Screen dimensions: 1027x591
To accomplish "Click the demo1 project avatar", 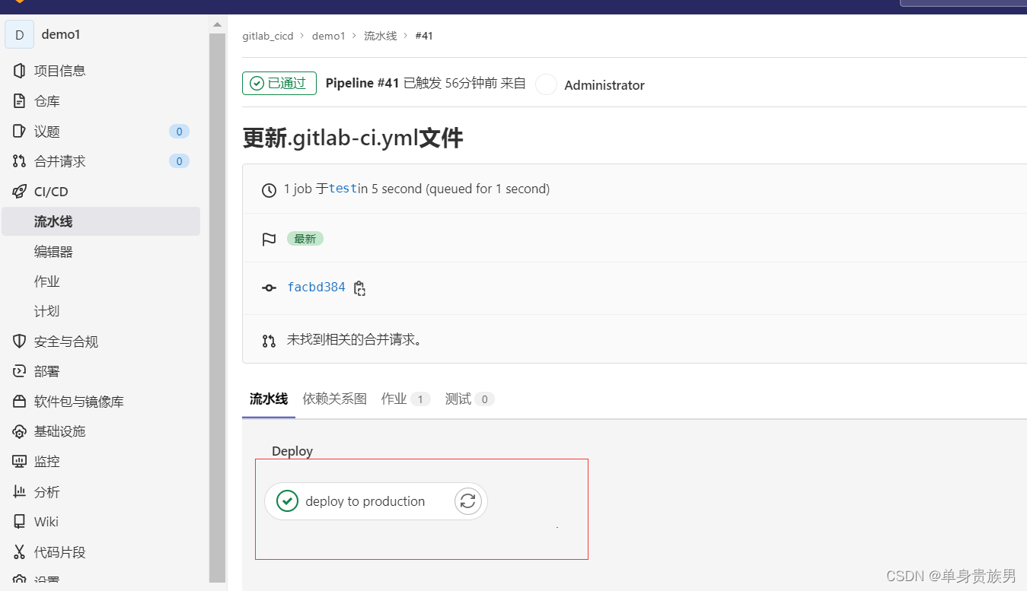I will [x=19, y=34].
